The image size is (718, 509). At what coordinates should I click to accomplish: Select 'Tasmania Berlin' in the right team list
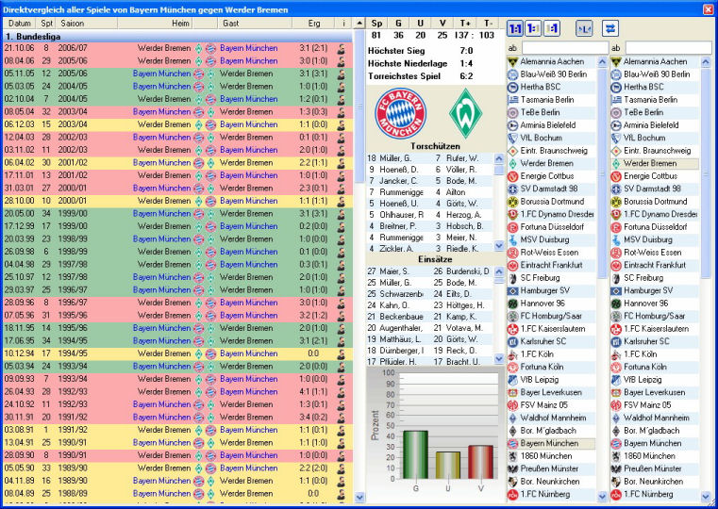[x=650, y=100]
